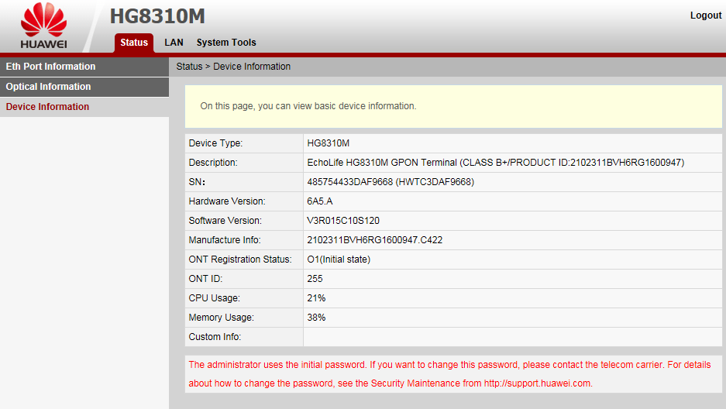This screenshot has height=409, width=726.
Task: Click the SN label
Action: pyautogui.click(x=197, y=182)
